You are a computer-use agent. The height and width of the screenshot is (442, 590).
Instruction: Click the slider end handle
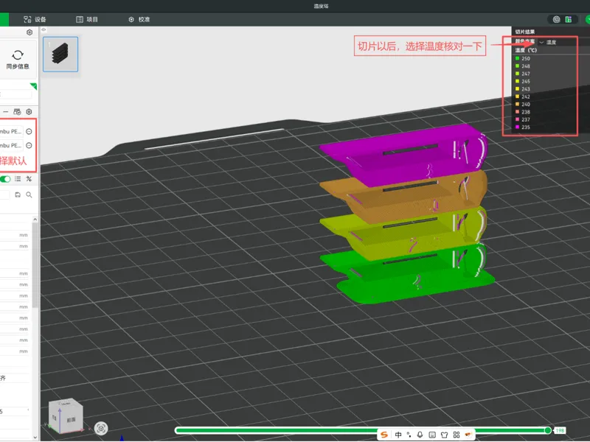[548, 430]
